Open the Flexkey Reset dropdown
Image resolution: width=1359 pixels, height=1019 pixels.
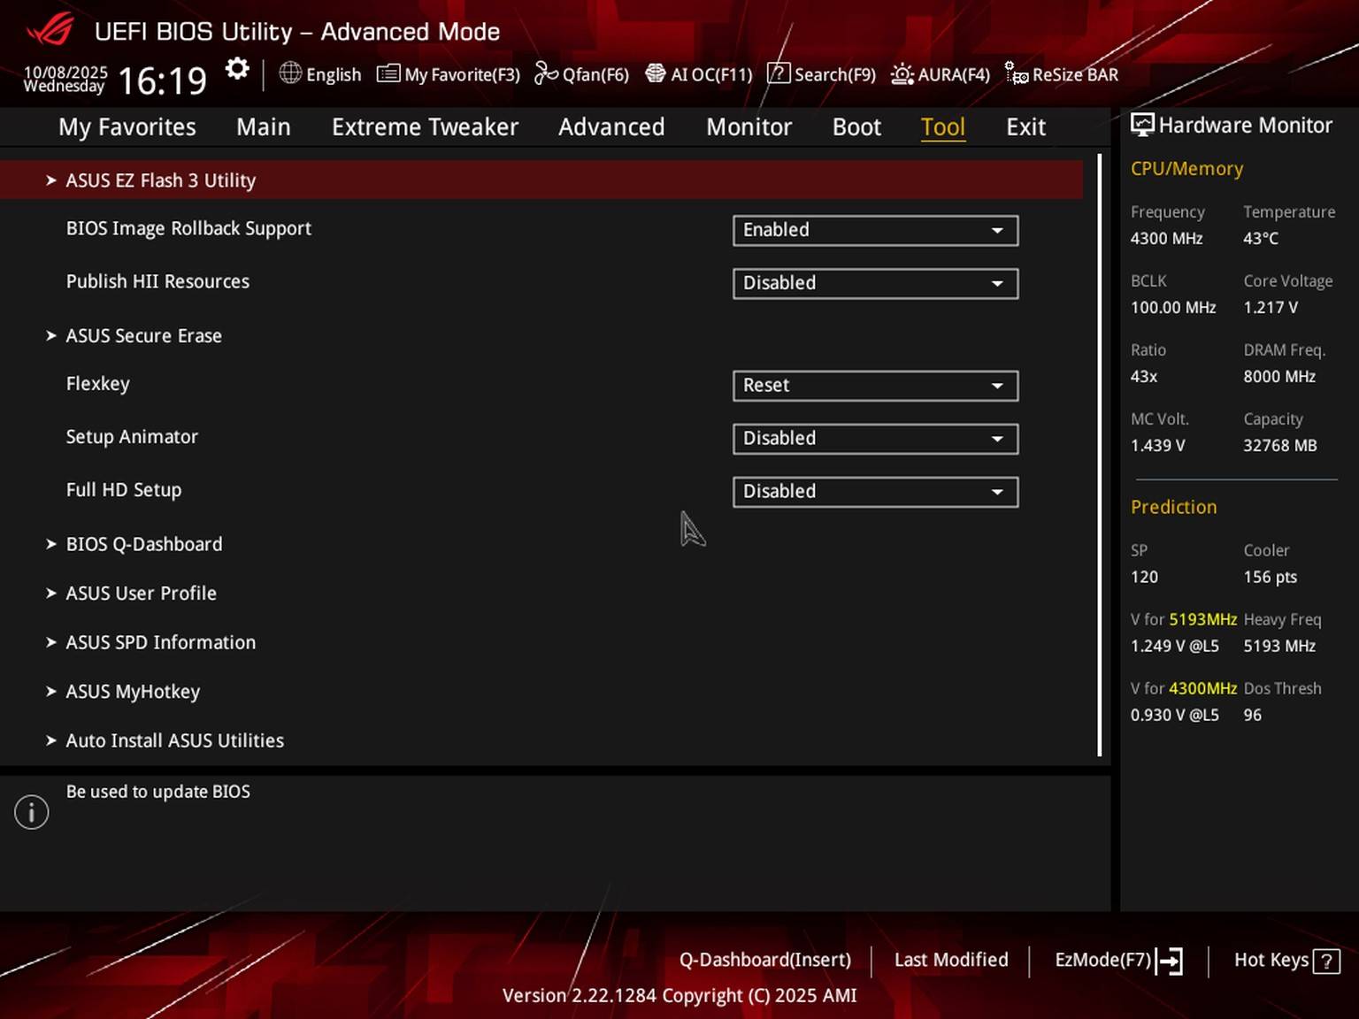[875, 386]
